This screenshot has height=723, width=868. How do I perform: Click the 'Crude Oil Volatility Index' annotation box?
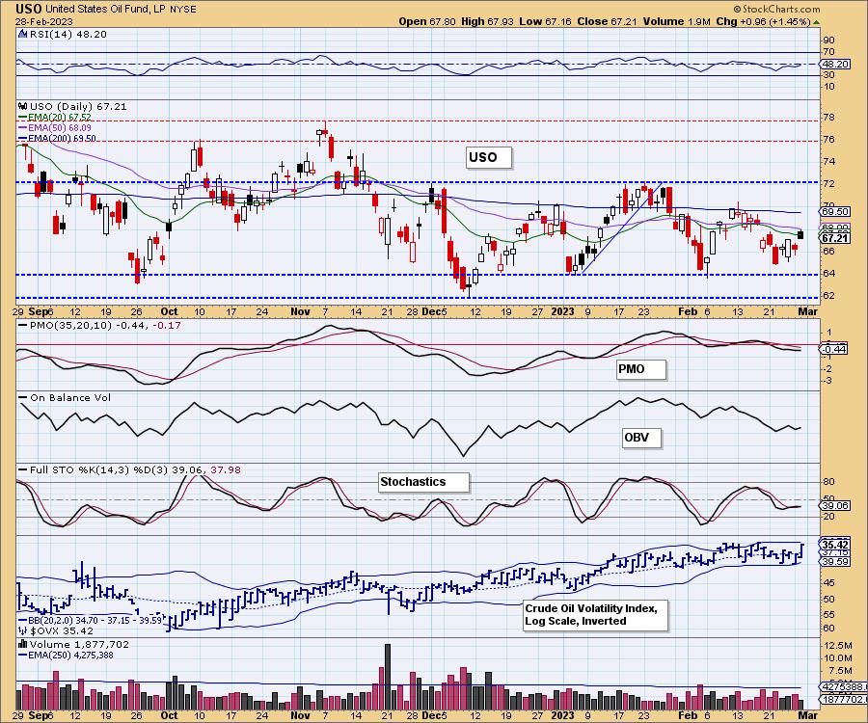coord(596,615)
